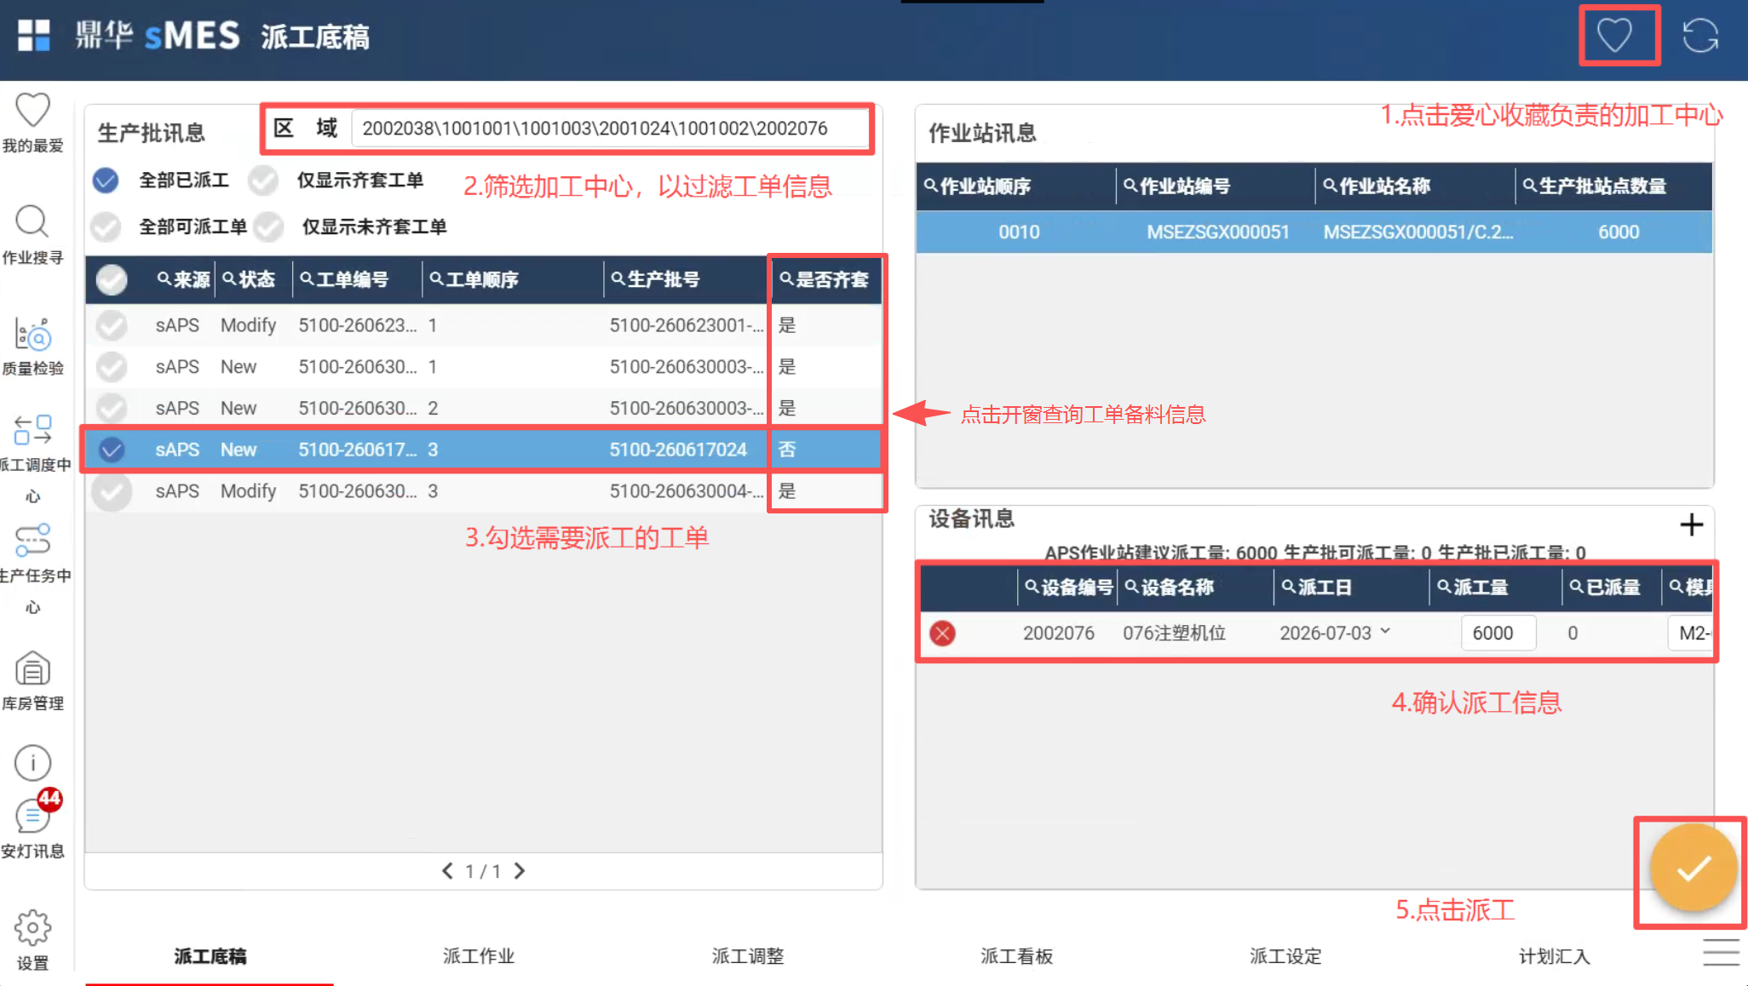This screenshot has width=1748, height=986.
Task: Toggle the 全部已派工 option
Action: [x=106, y=180]
